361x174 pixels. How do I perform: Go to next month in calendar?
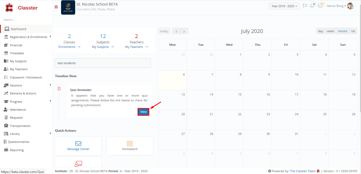184,31
